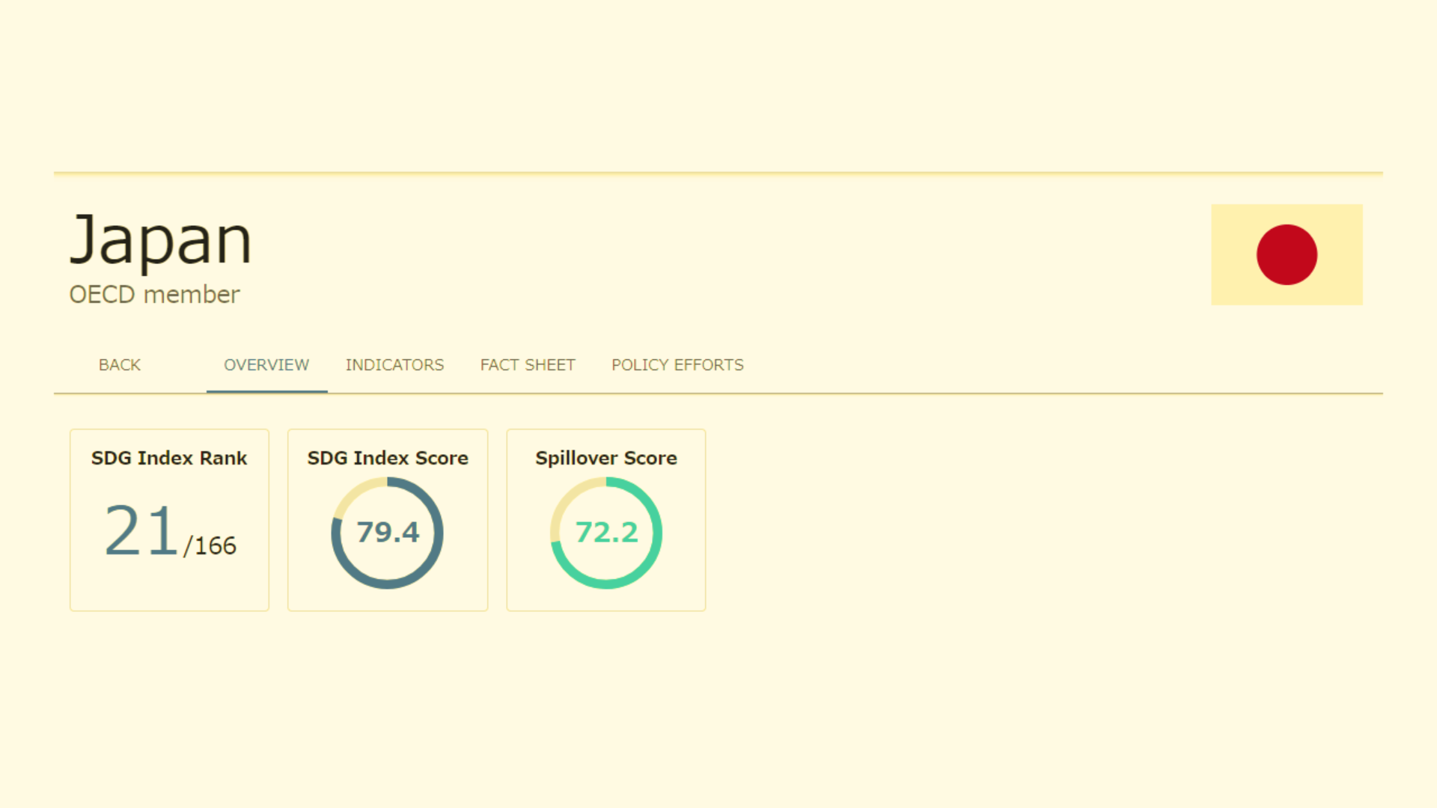The image size is (1437, 808).
Task: Click the red circle on the flag
Action: coord(1287,255)
